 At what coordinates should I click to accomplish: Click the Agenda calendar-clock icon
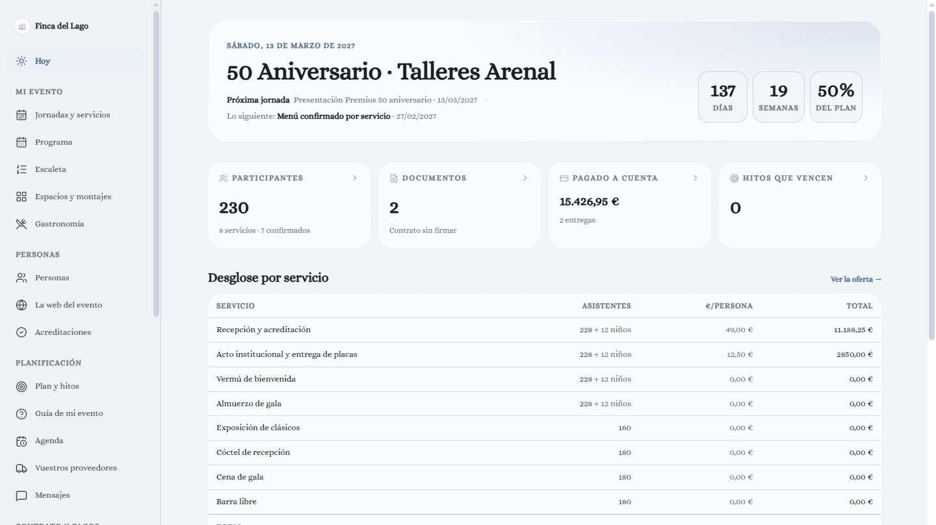point(21,441)
